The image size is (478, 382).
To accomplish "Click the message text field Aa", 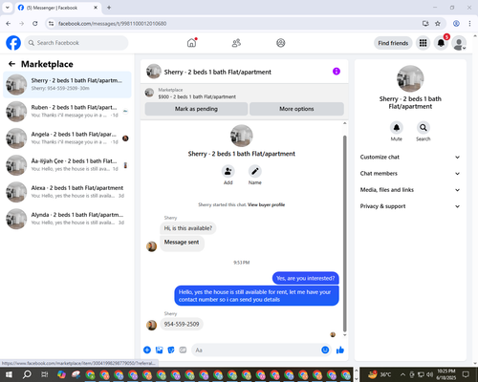I will point(255,350).
